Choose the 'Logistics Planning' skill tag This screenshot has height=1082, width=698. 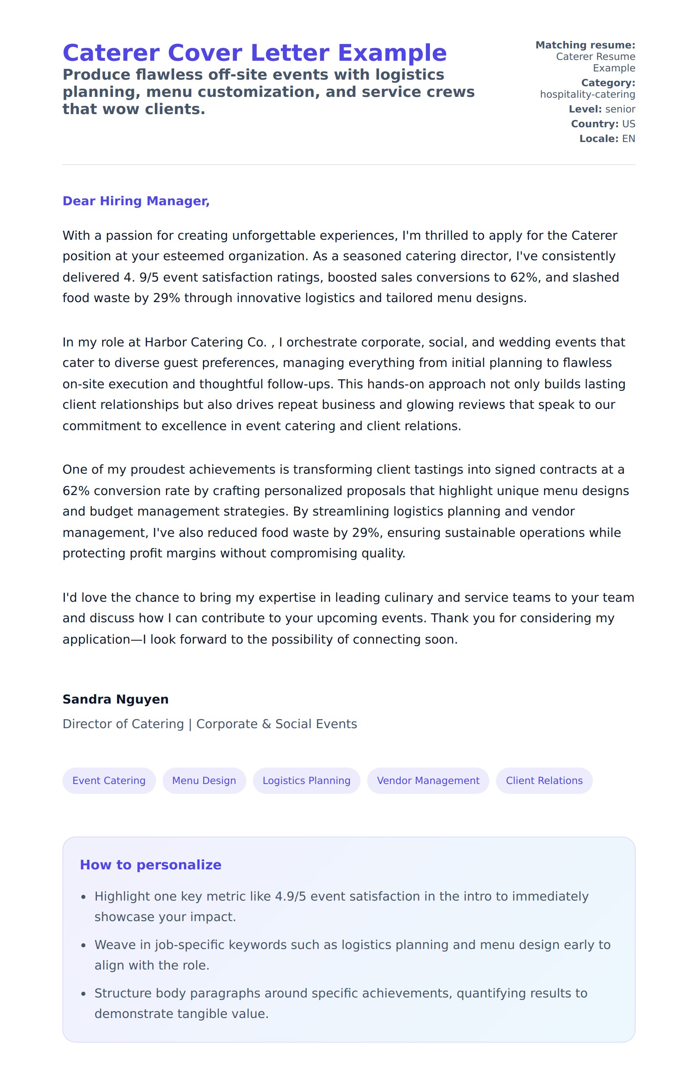(306, 781)
